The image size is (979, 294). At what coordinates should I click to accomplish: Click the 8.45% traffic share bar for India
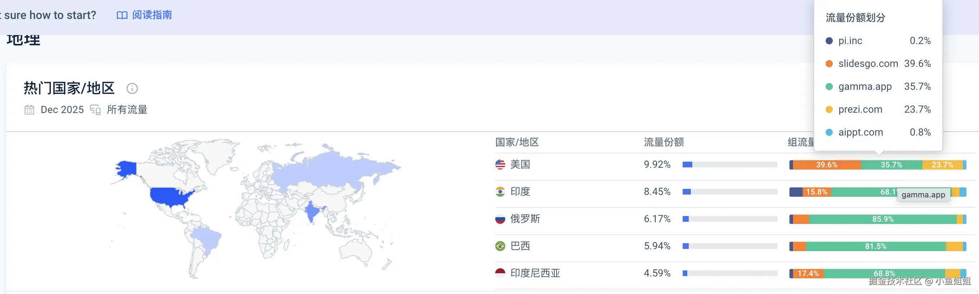pos(730,192)
